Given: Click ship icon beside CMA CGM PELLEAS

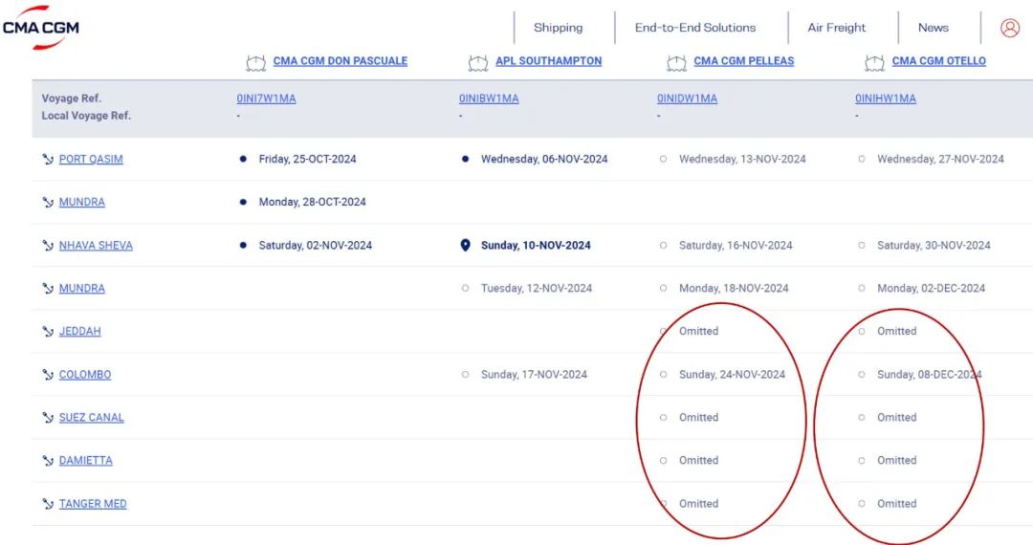Looking at the screenshot, I should point(676,62).
